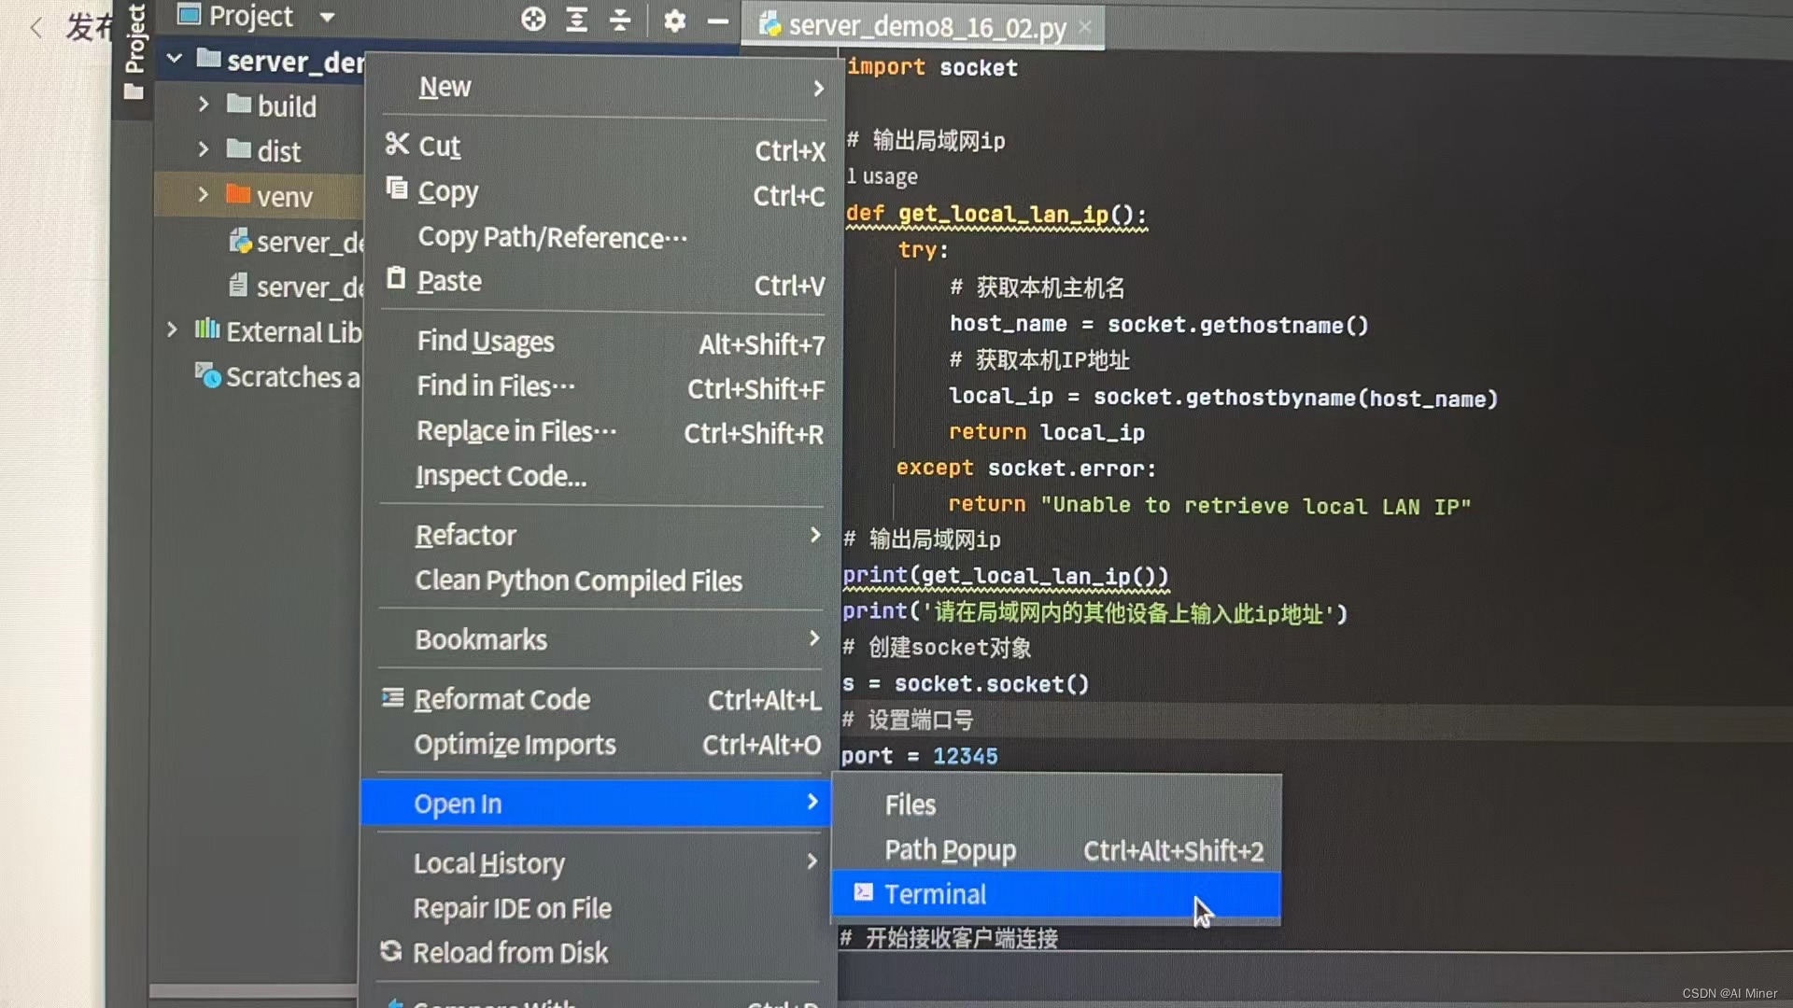This screenshot has height=1008, width=1793.
Task: Click Clean Python Compiled Files
Action: click(579, 581)
